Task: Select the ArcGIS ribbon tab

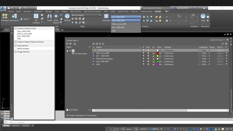Action: point(158,11)
